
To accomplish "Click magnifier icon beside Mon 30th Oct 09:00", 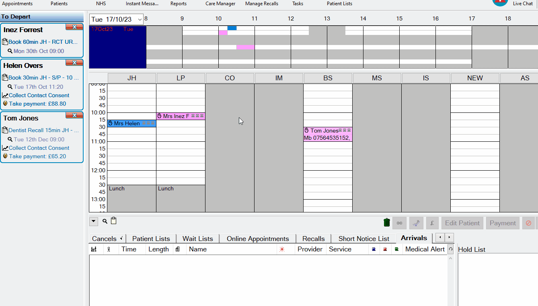I will pos(10,51).
